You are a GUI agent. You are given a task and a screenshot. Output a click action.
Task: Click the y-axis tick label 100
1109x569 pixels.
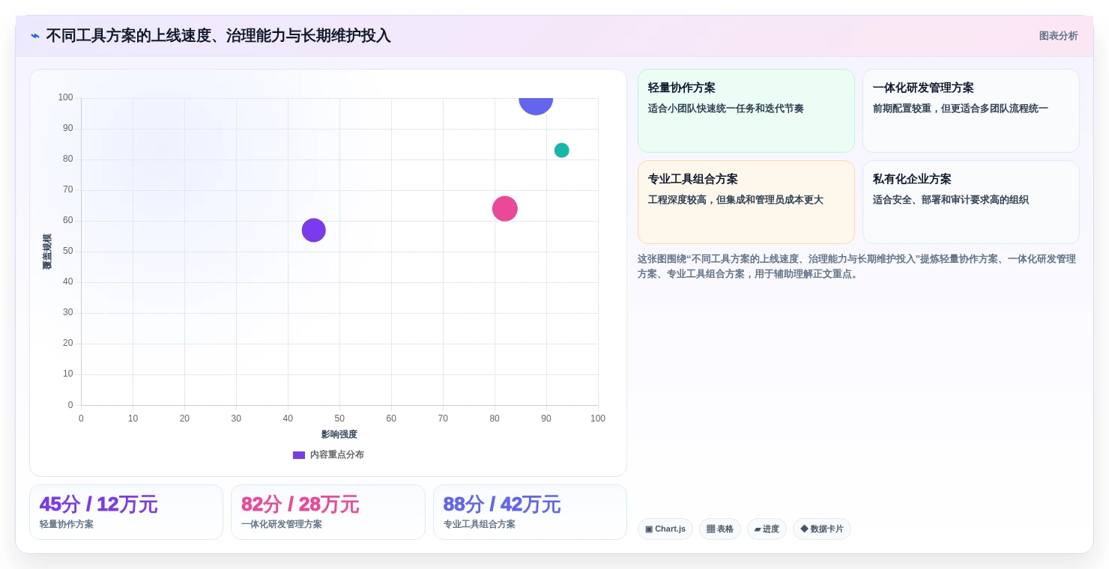pos(66,97)
